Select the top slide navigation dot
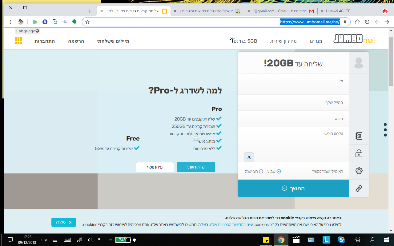 (385, 125)
